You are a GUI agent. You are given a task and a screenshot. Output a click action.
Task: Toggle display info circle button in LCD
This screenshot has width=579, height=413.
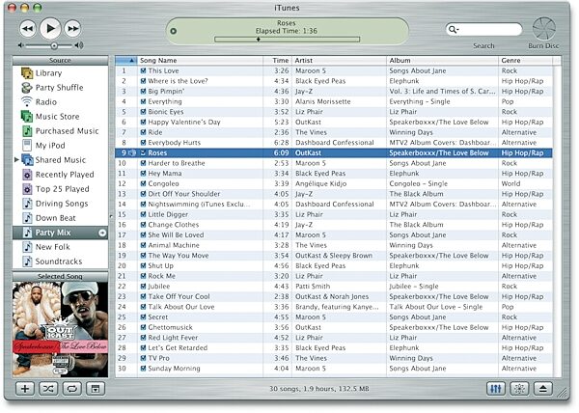tap(173, 31)
